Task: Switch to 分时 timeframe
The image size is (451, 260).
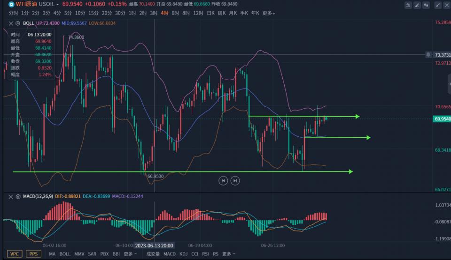Action: tap(13, 13)
